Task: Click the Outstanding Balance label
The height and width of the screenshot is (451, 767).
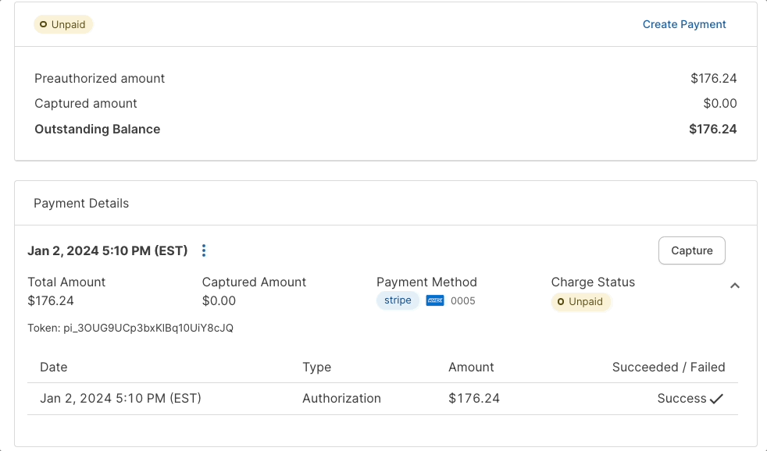Action: click(x=98, y=130)
